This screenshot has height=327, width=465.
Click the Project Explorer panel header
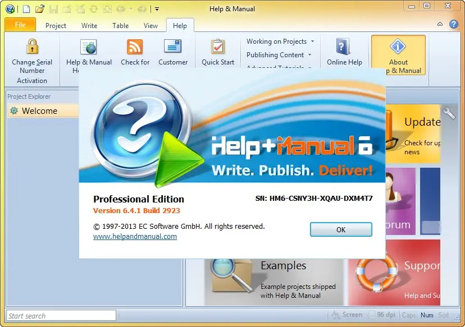click(x=29, y=96)
